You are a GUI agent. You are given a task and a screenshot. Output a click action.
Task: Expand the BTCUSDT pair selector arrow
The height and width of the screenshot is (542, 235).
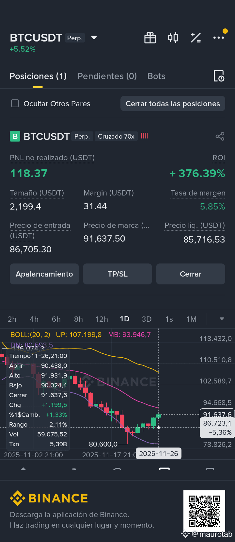tap(94, 38)
